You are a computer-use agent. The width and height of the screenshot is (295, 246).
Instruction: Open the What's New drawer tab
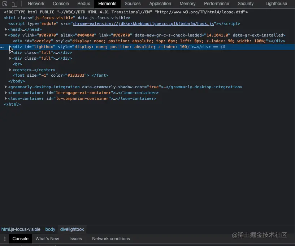tap(47, 239)
